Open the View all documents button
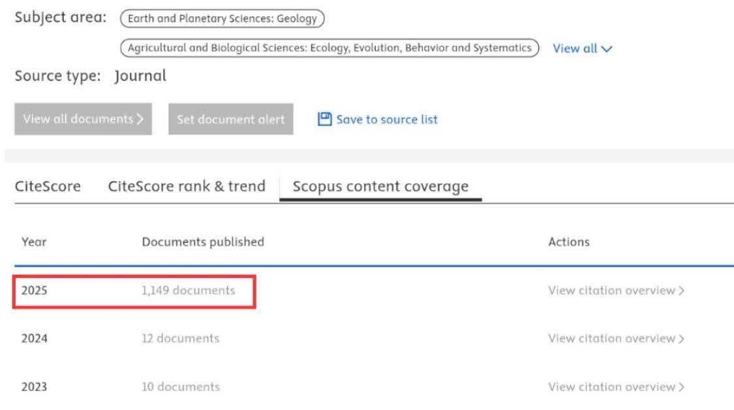734x410 pixels. (83, 119)
